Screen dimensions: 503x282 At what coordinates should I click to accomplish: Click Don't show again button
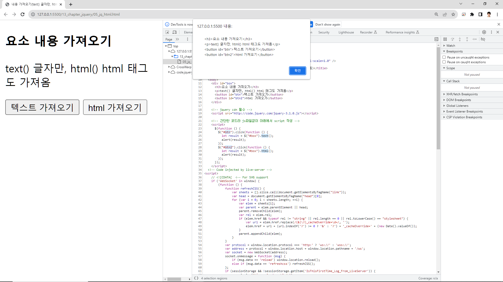click(328, 25)
